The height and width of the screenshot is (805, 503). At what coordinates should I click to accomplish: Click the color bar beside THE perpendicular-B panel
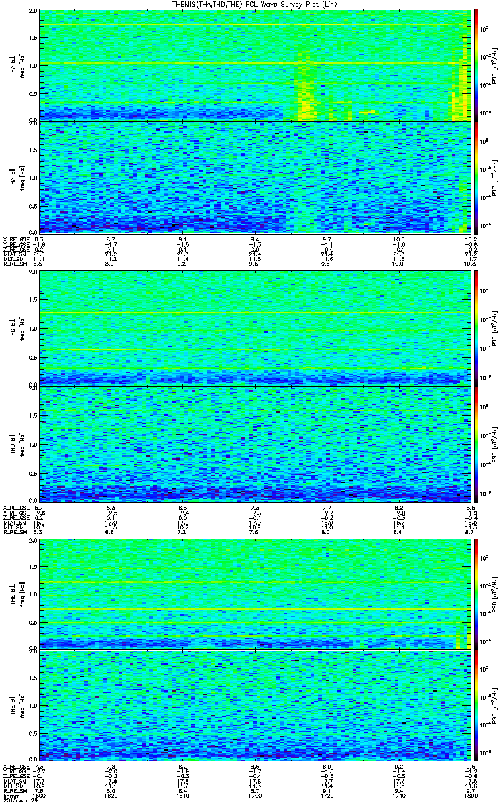click(x=476, y=593)
